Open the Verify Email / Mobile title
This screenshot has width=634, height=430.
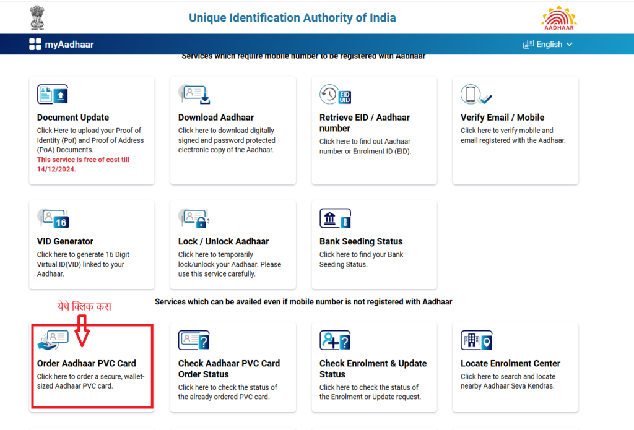pyautogui.click(x=502, y=118)
